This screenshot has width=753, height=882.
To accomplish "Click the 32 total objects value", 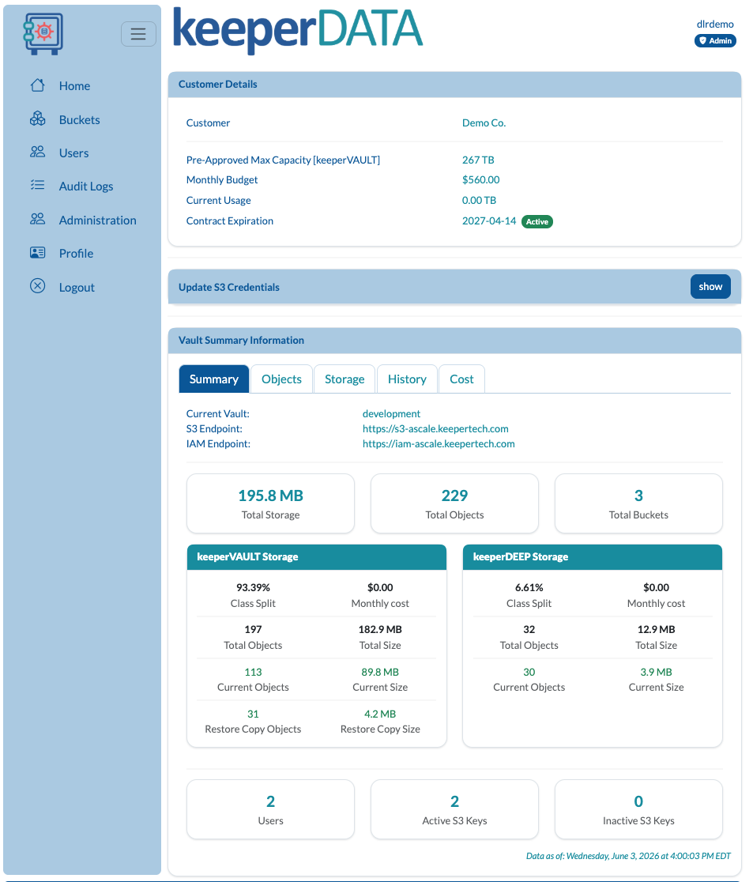I will pos(529,629).
